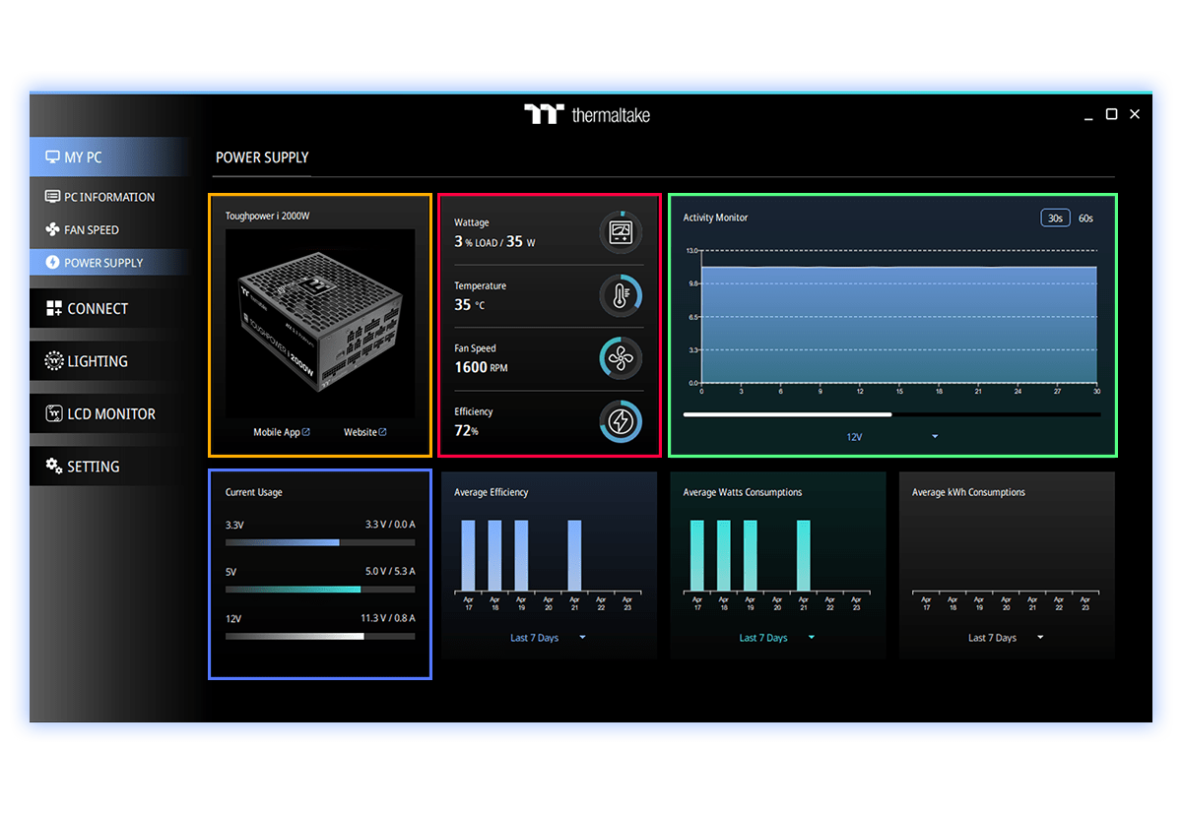Click the POWER SUPPLY lightning icon in sidebar
Viewport: 1182px width, 813px height.
[x=52, y=262]
